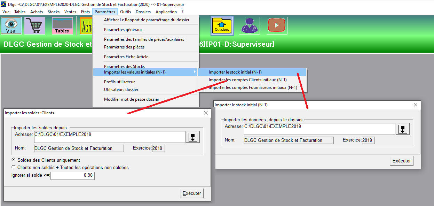Select Importer le stock initial (N-1)
The width and height of the screenshot is (434, 206).
tap(252, 72)
